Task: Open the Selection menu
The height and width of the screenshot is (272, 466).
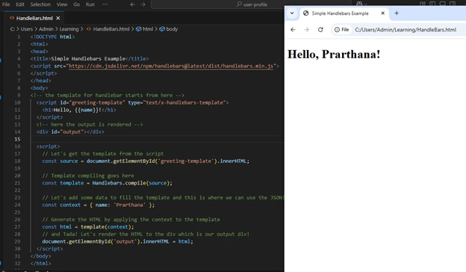Action: 40,4
